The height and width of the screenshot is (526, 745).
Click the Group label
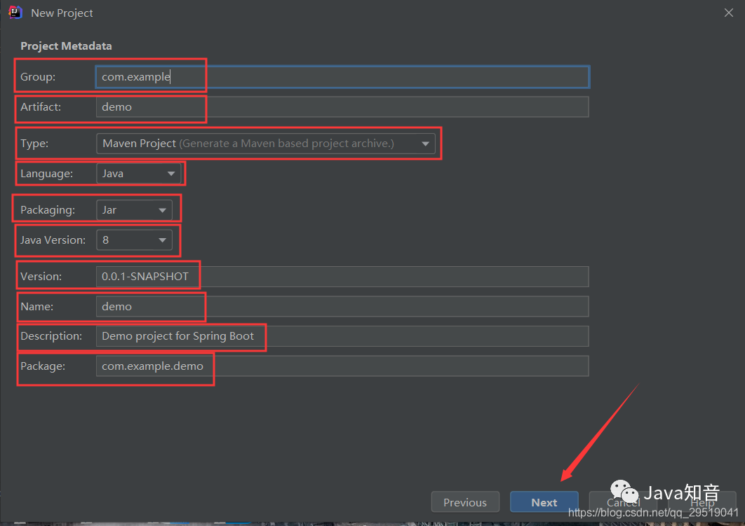[38, 77]
